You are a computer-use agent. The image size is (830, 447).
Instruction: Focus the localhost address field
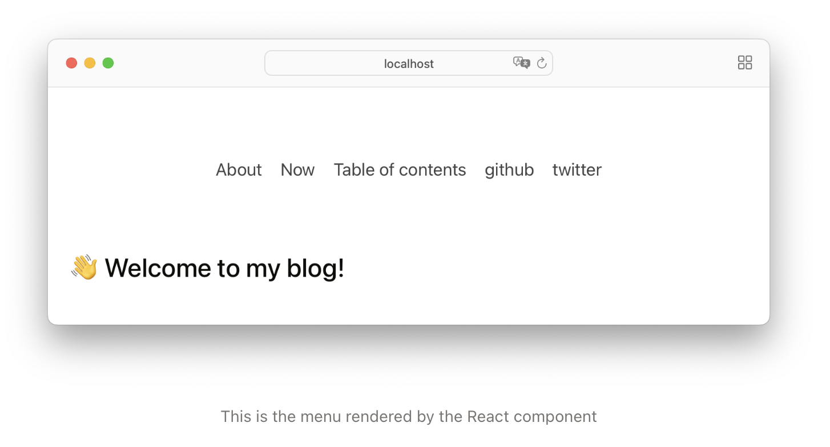409,63
